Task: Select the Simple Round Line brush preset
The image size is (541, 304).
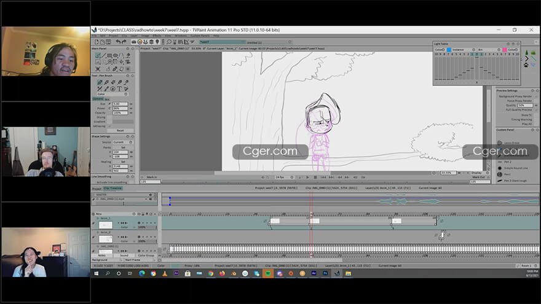Action: click(512, 168)
